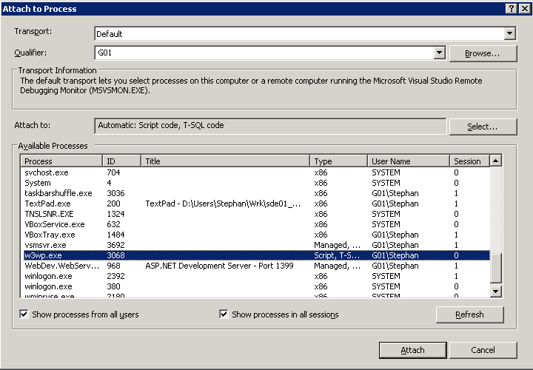
Task: Click the Attach to read-only field
Action: 270,126
